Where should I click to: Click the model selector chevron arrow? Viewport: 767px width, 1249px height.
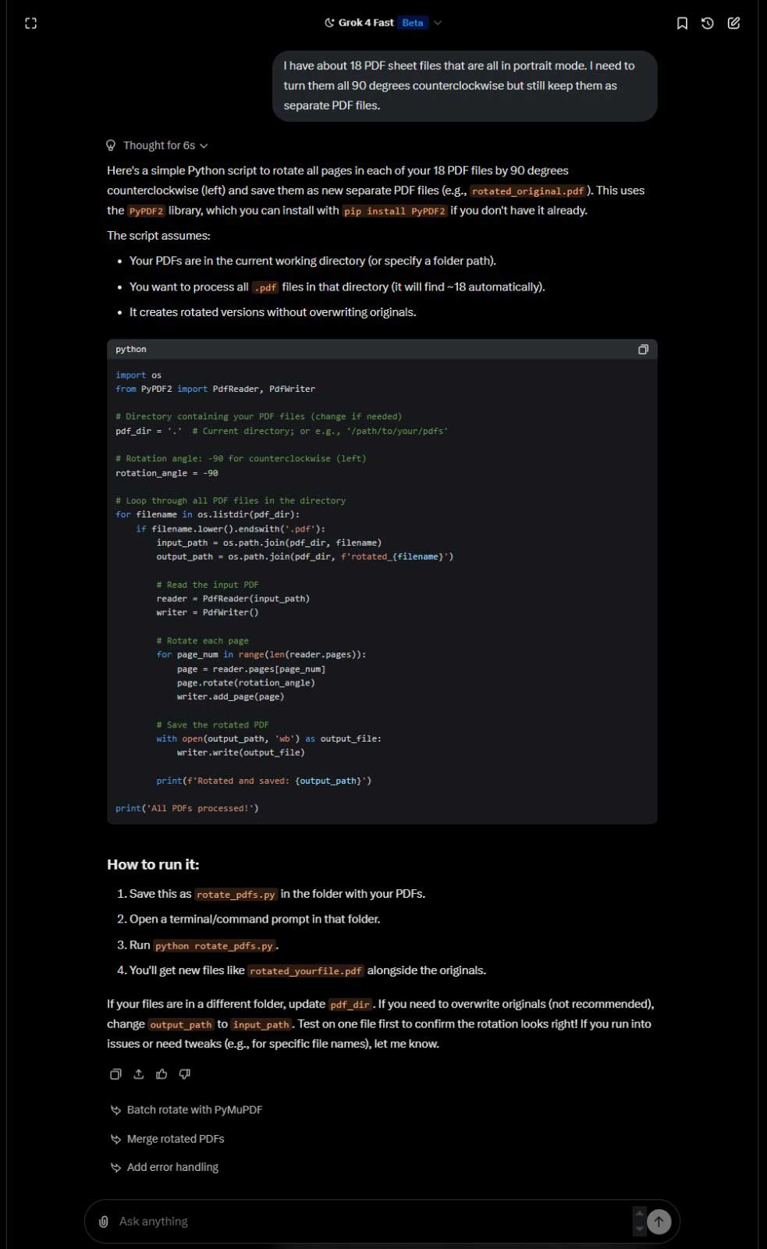(438, 23)
